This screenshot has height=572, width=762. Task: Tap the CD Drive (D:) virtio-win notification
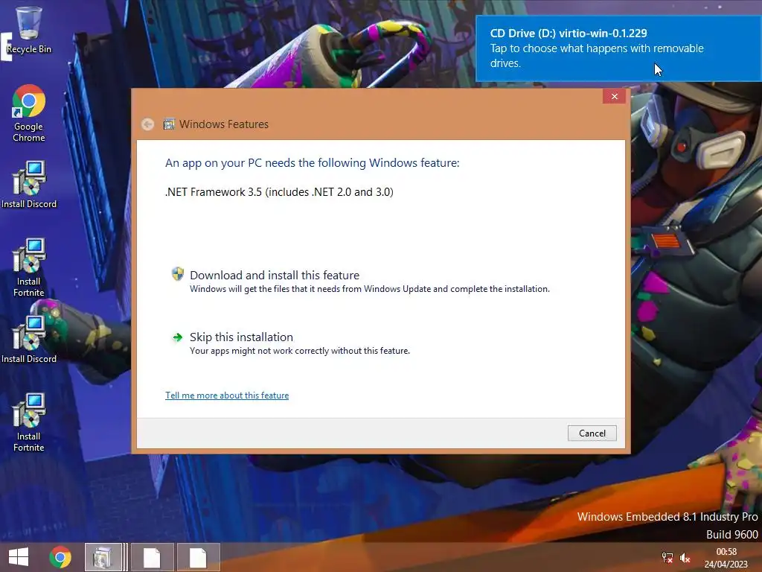[618, 48]
